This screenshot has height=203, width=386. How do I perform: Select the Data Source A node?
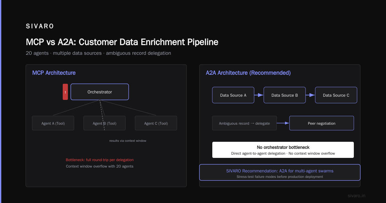tap(233, 95)
